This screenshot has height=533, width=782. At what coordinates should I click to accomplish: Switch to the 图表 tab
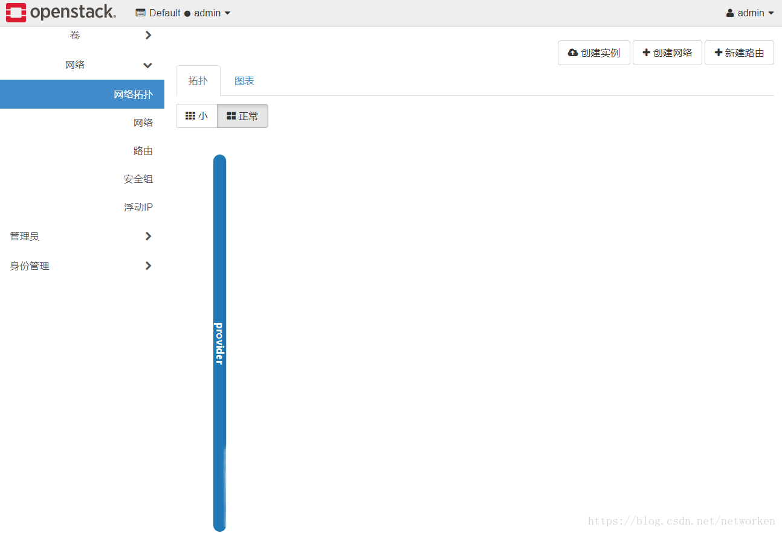pos(244,80)
